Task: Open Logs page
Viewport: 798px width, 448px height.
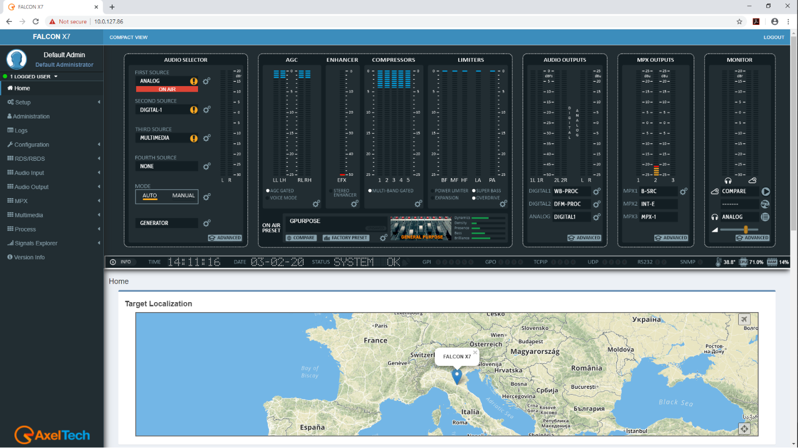Action: (52, 130)
